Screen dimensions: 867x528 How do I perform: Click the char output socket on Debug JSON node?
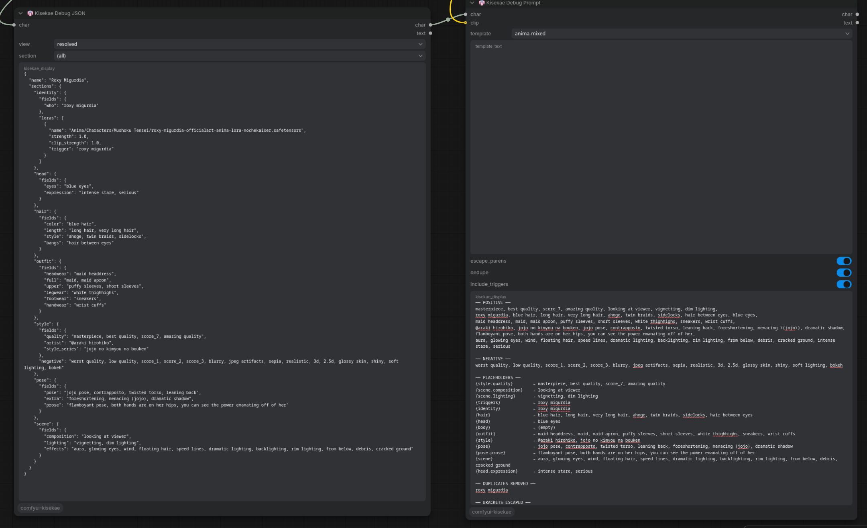click(x=431, y=25)
